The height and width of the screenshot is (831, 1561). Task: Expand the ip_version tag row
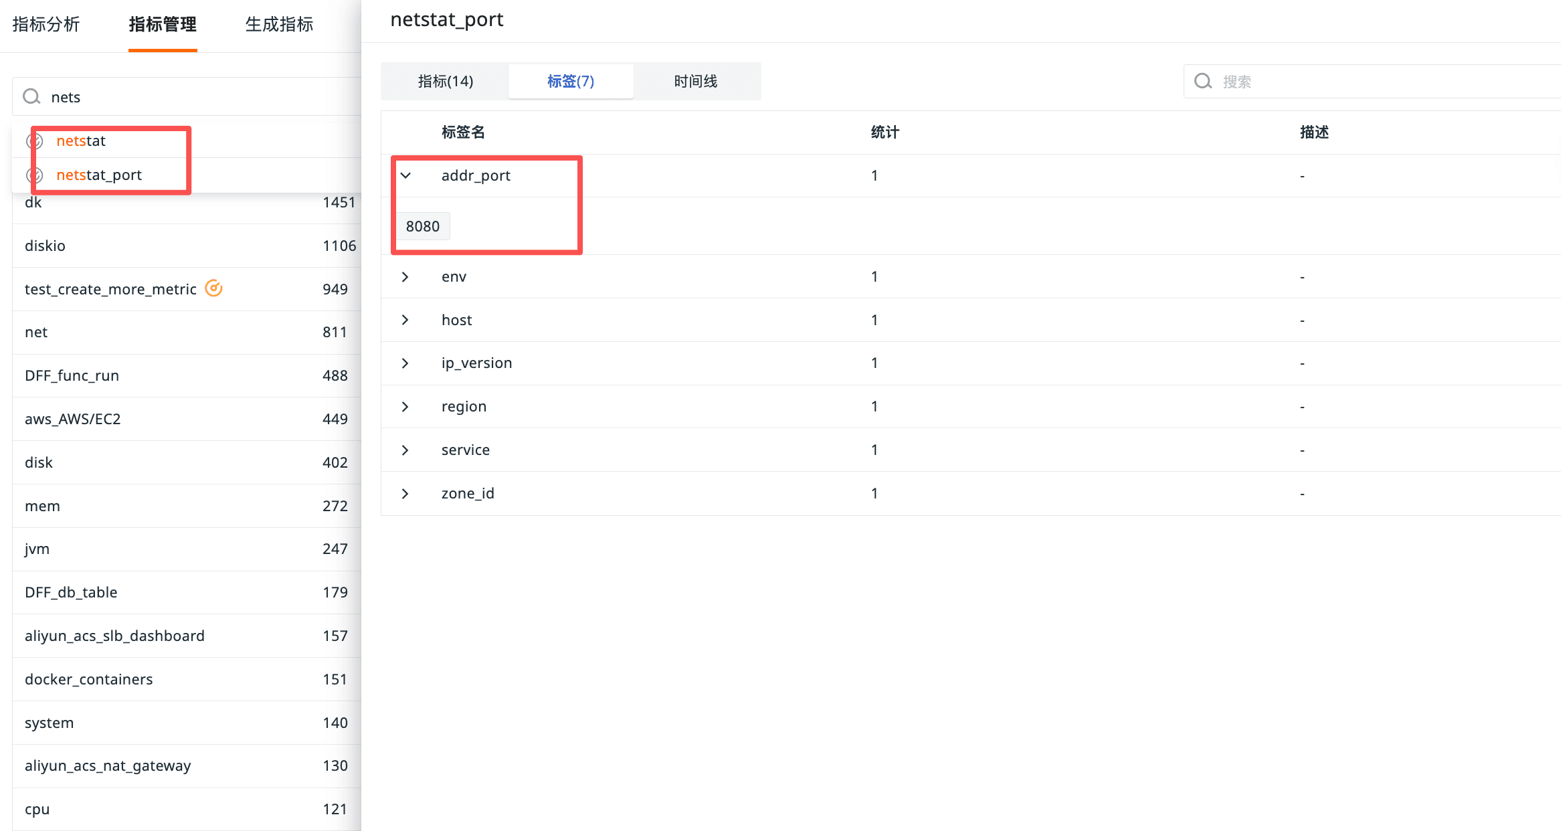coord(405,363)
